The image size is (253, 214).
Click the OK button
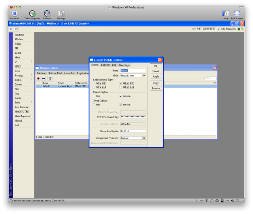point(156,66)
